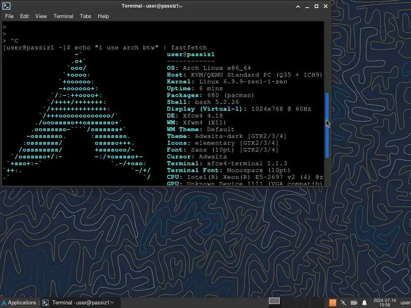Click the 'Cursor: Adwaita' line
Image resolution: width=411 pixels, height=308 pixels.
(197, 157)
